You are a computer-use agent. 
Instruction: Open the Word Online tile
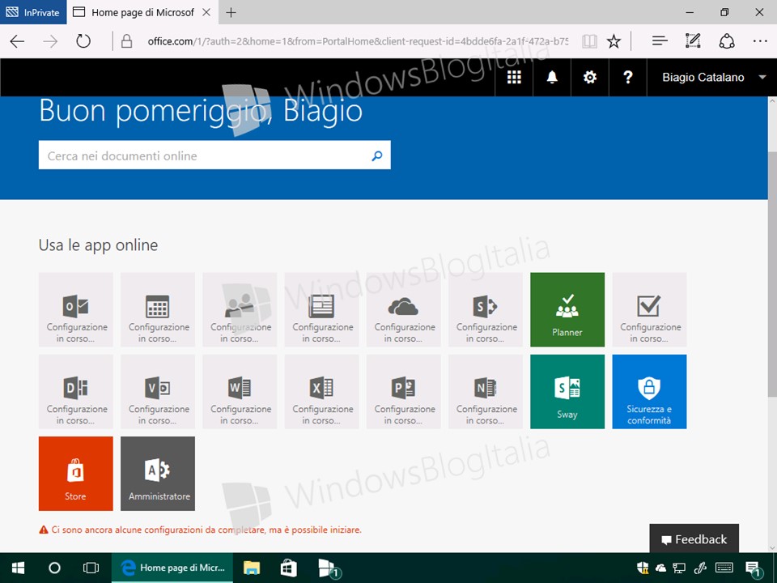[x=240, y=392]
